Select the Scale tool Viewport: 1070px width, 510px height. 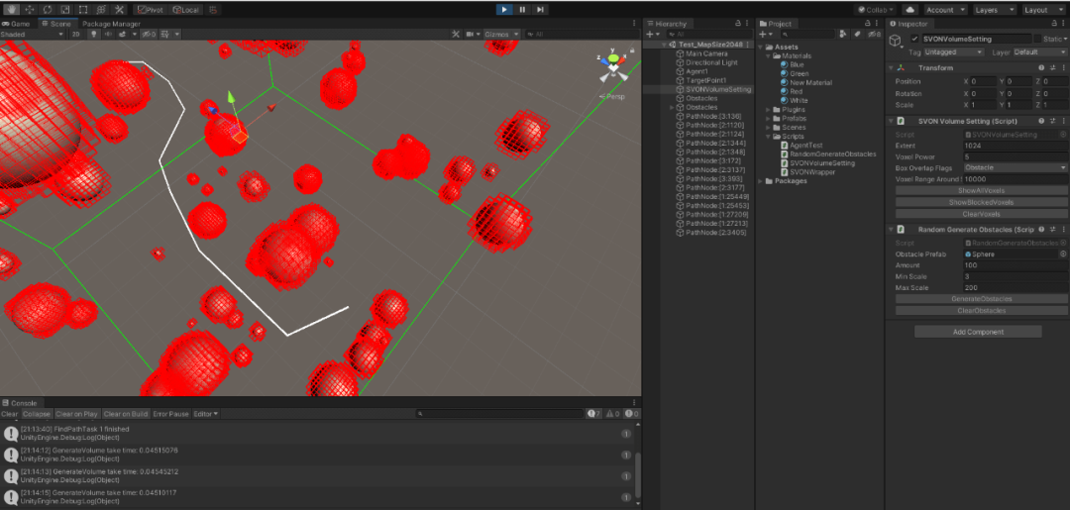(65, 10)
